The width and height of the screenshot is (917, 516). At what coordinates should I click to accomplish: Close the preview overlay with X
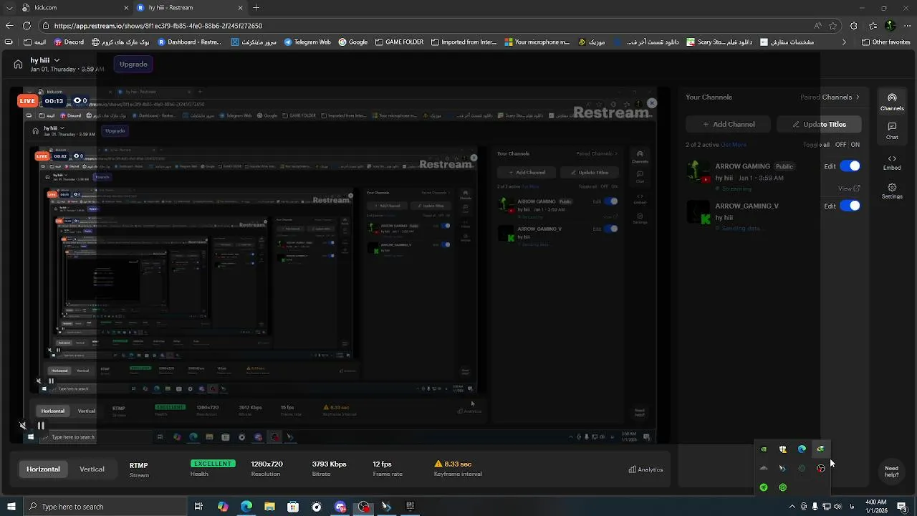pos(652,103)
